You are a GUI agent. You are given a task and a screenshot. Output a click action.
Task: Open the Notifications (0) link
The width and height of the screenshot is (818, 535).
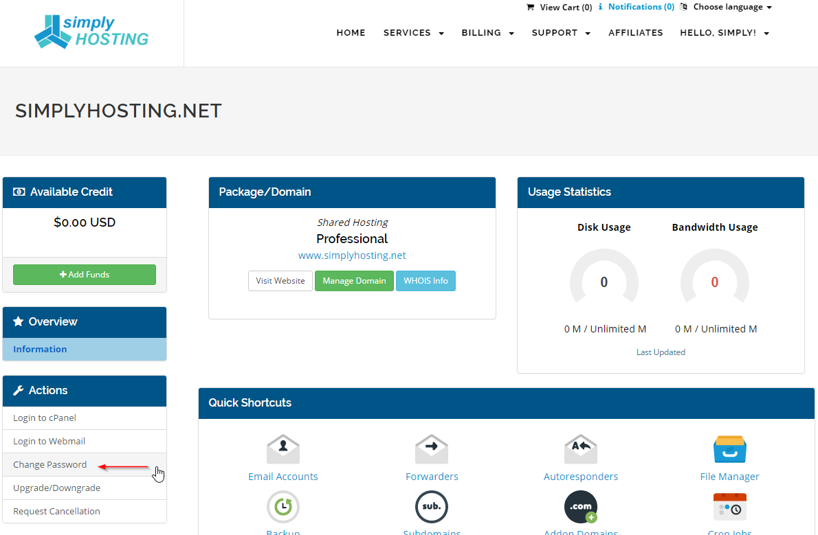pos(641,7)
